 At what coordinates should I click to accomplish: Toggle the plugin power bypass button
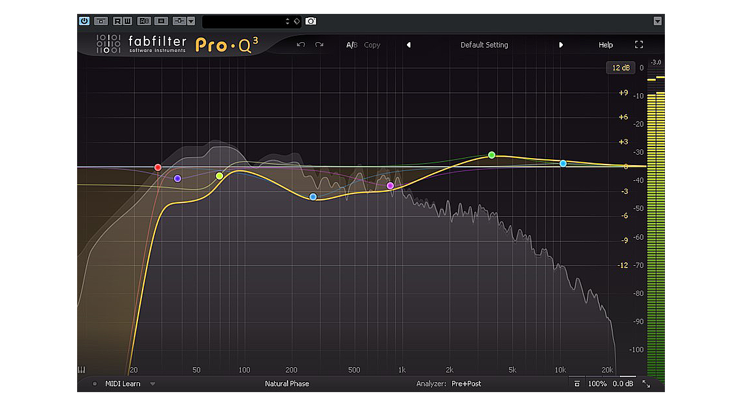point(84,21)
